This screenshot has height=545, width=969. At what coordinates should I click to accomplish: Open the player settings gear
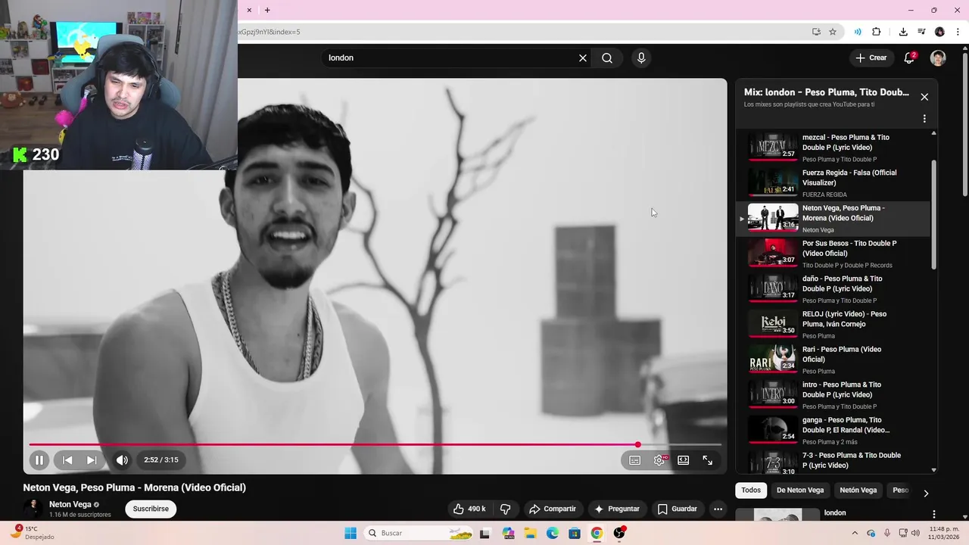click(659, 460)
